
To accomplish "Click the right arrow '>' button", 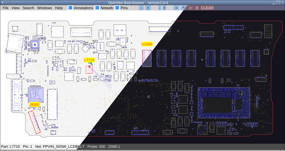I will coord(190,8).
